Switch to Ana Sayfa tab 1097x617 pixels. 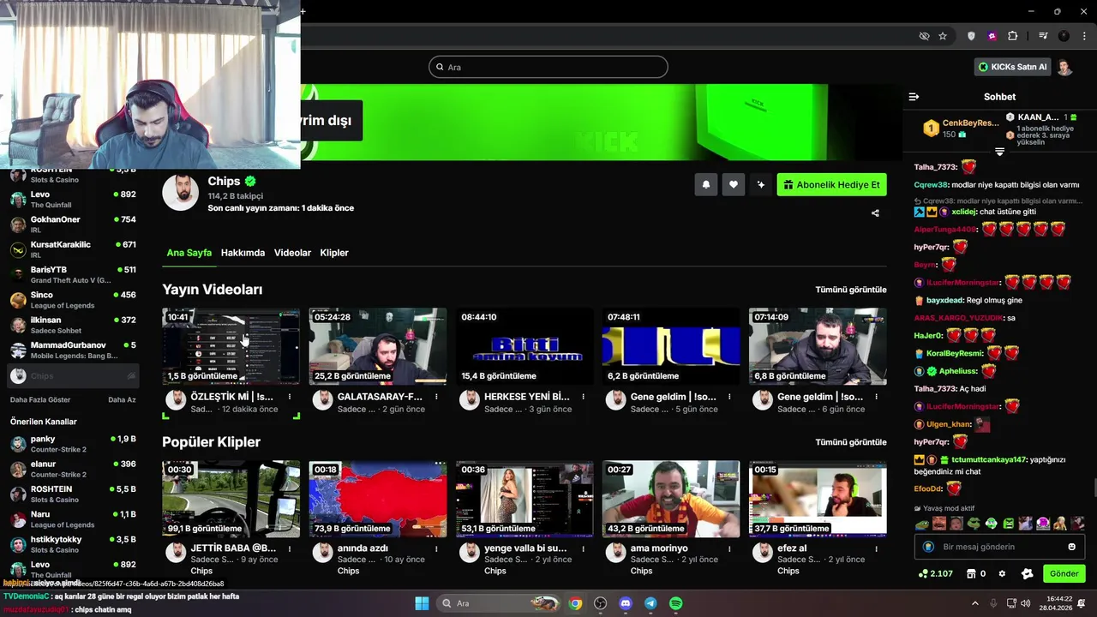pos(189,253)
